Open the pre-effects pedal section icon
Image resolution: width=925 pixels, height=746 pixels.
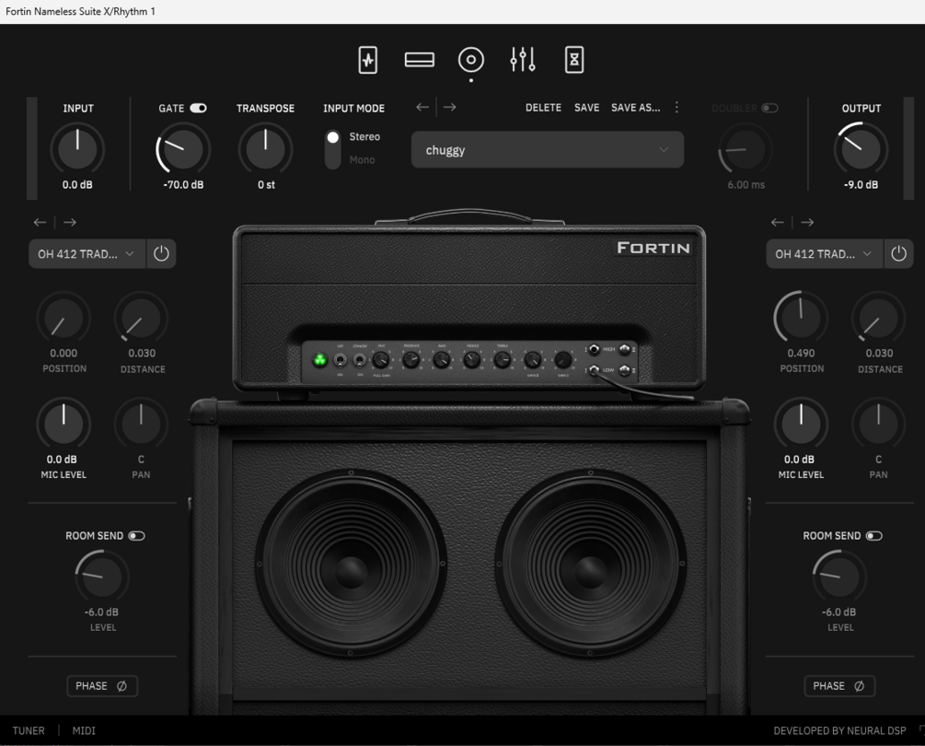tap(367, 60)
